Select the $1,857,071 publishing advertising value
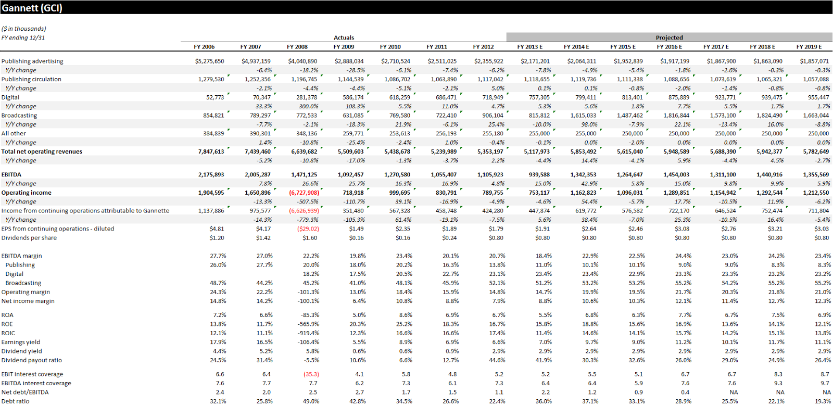Viewport: 833px width, 406px height. (814, 61)
